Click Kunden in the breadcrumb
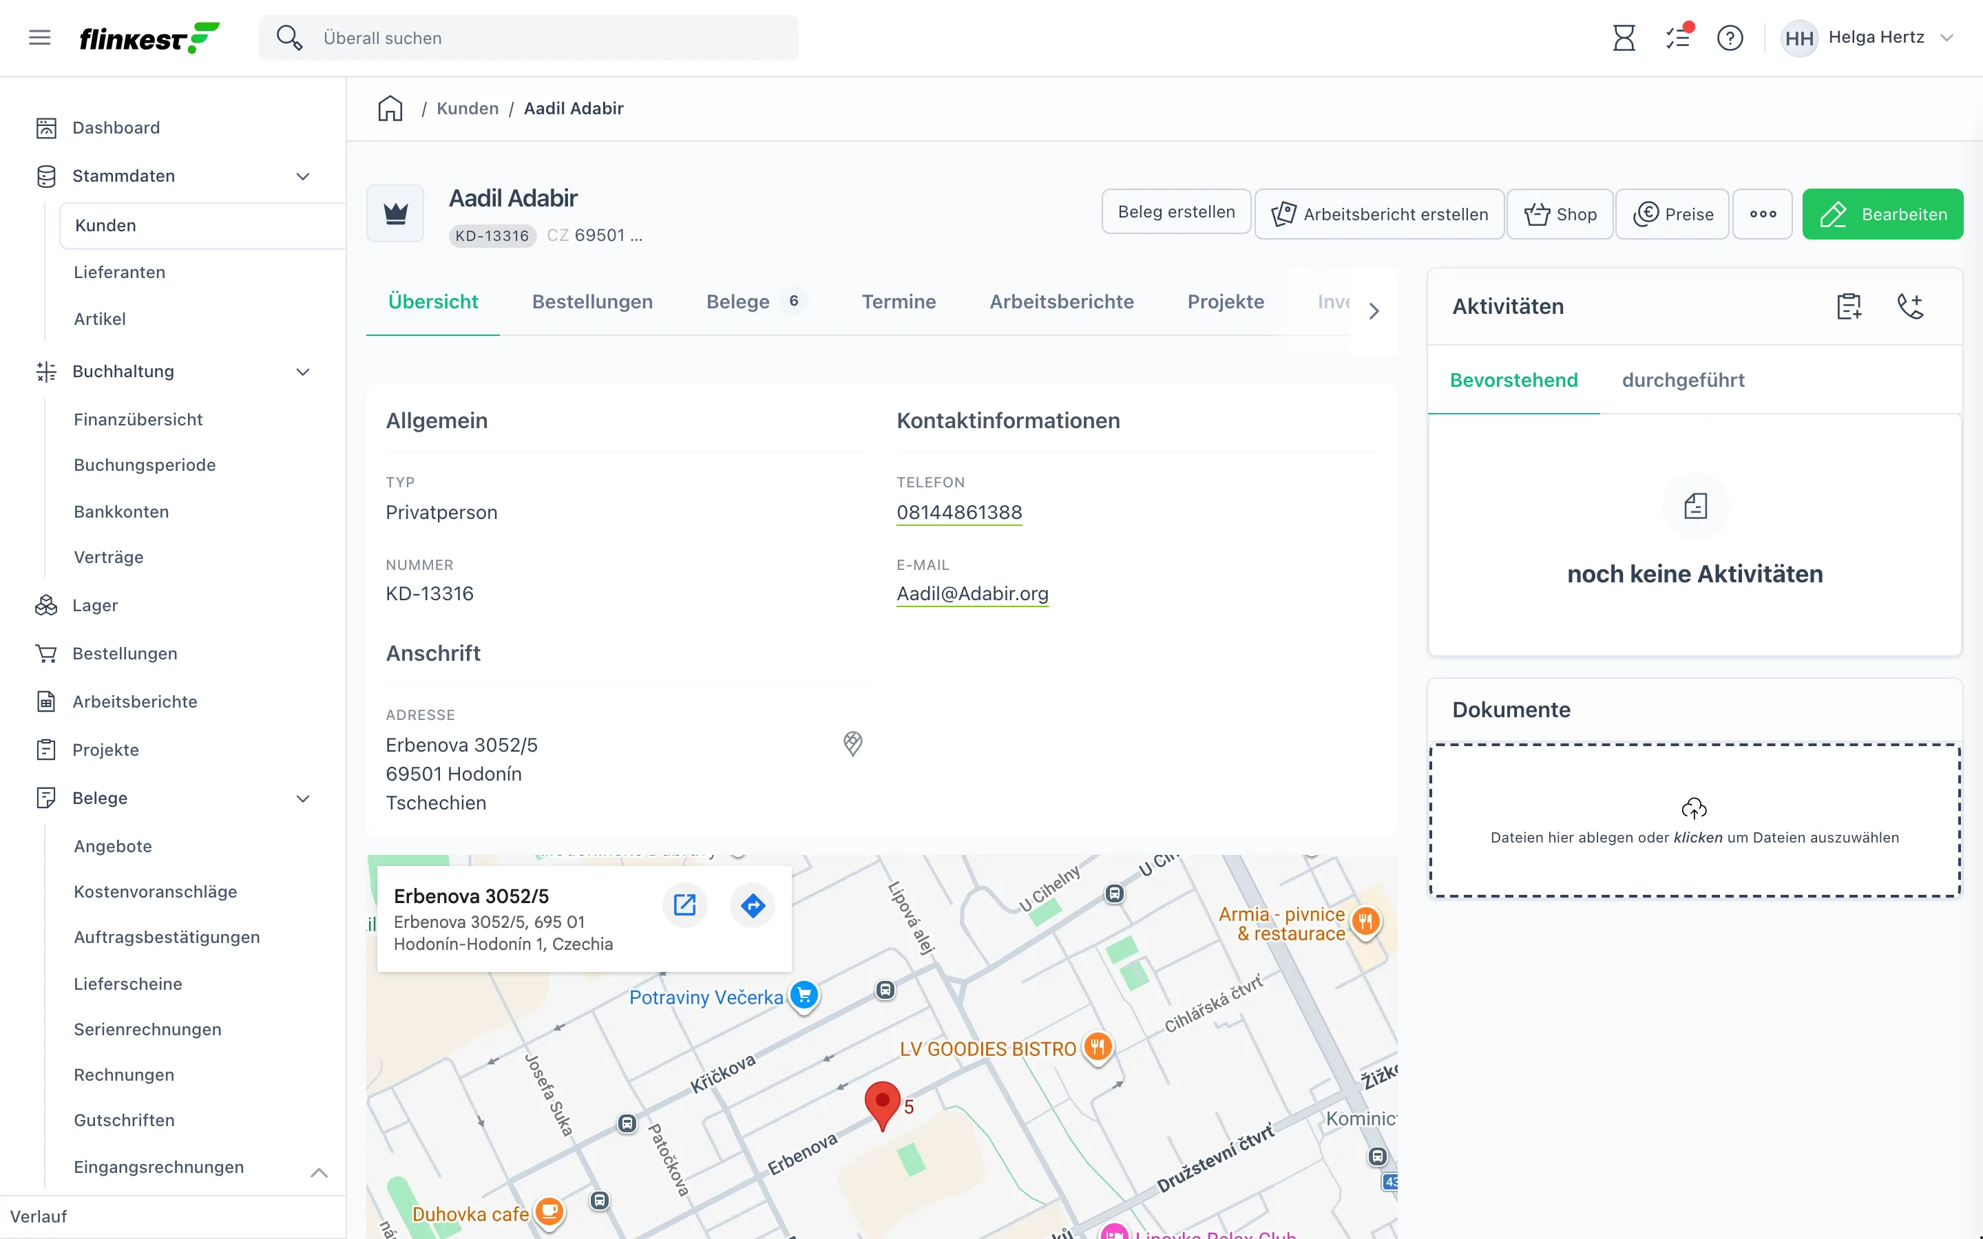 click(x=467, y=108)
